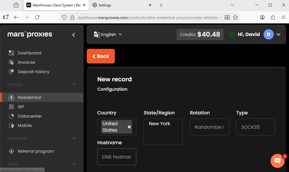Click the Mobile proxies icon
289x172 pixels.
coord(11,126)
